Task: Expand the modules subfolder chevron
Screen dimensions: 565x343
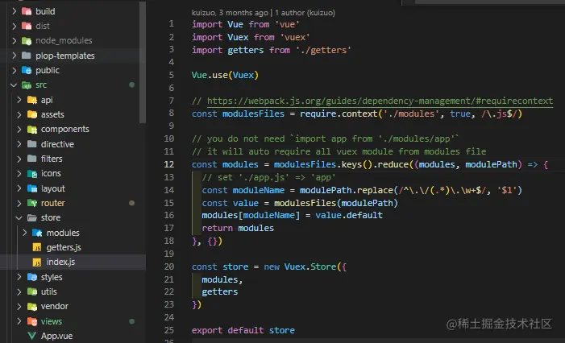Action: pyautogui.click(x=24, y=233)
